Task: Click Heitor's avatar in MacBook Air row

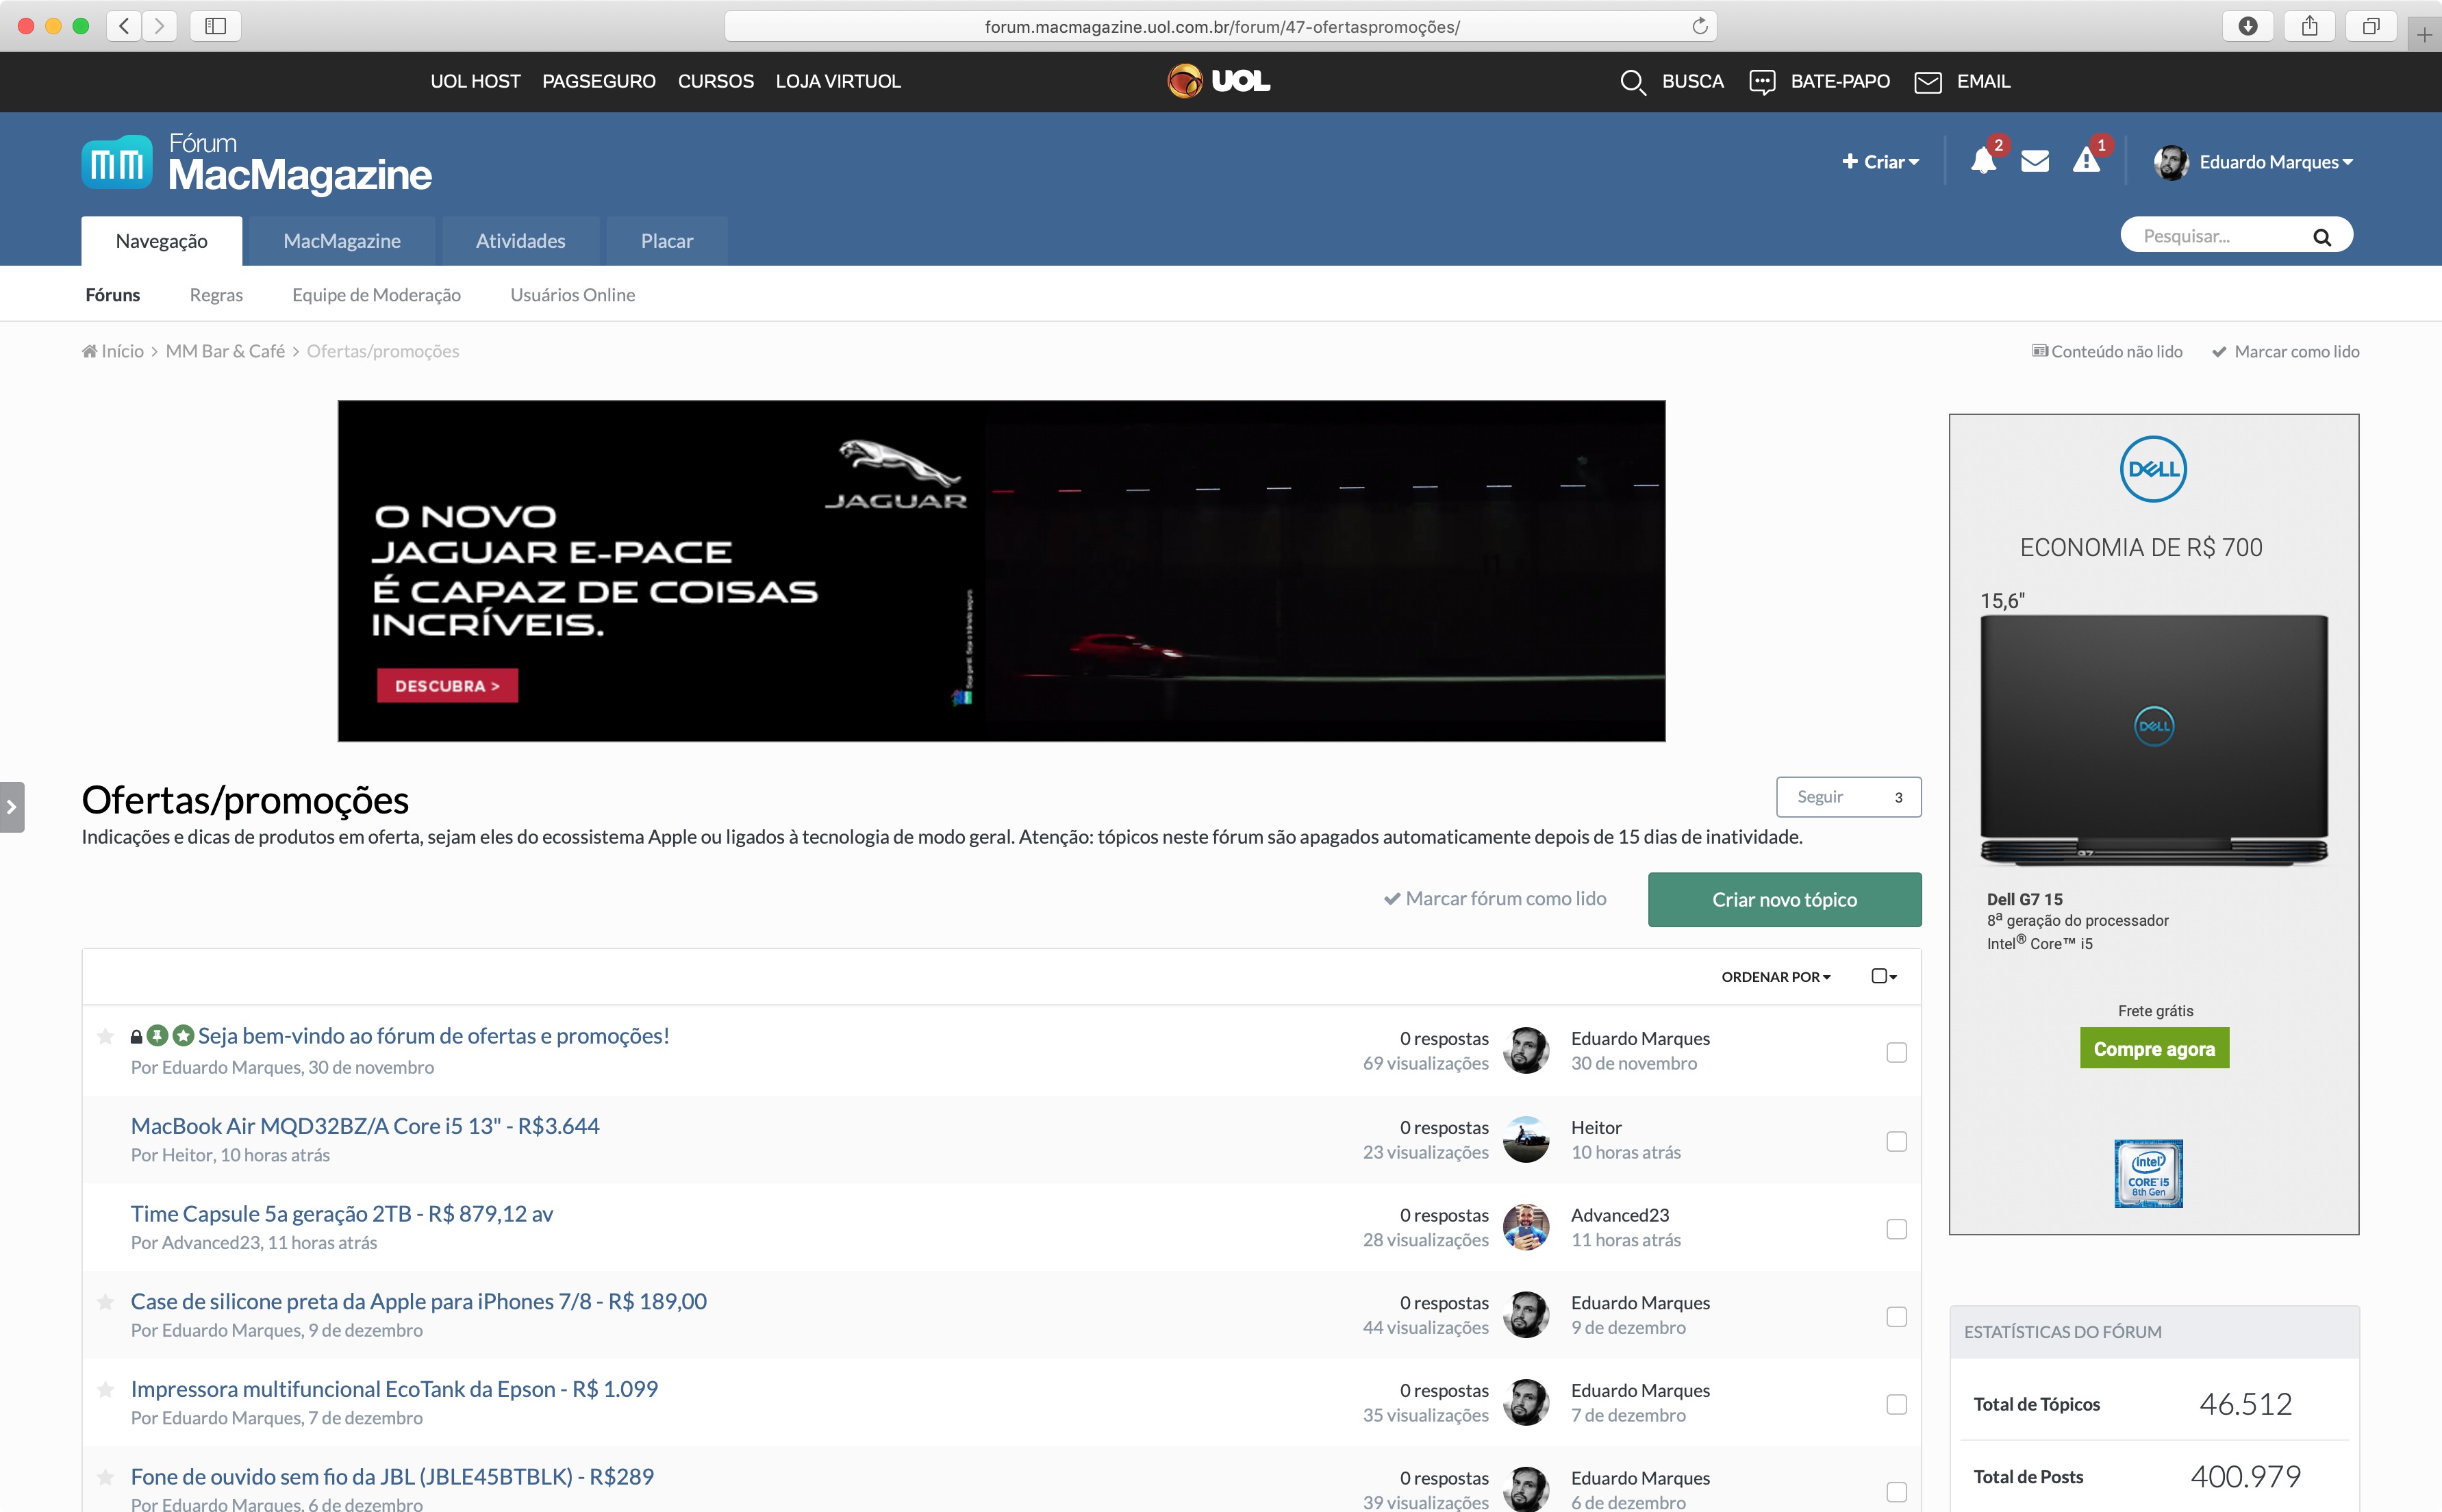Action: [1526, 1140]
